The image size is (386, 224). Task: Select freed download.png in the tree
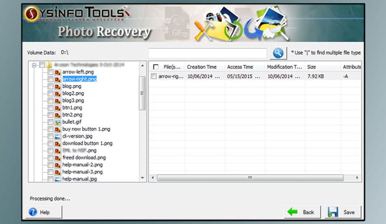coord(84,158)
